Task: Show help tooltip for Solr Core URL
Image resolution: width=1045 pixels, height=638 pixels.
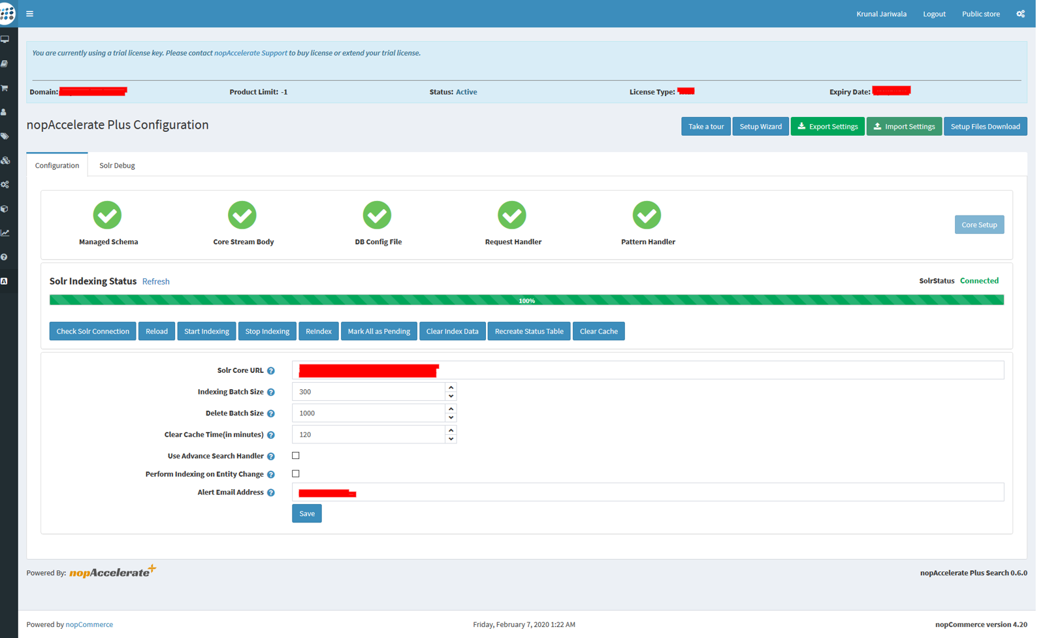Action: 271,371
